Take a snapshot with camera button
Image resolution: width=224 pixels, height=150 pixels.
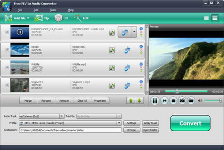coord(182,100)
